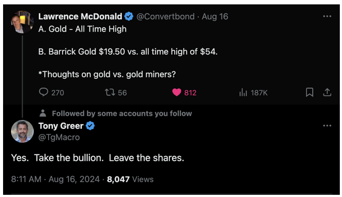Open more options for Lawrence McDonald's tweet
This screenshot has height=197, width=342.
point(327,17)
